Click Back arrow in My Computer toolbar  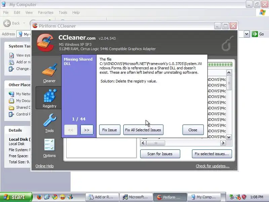[x=7, y=23]
